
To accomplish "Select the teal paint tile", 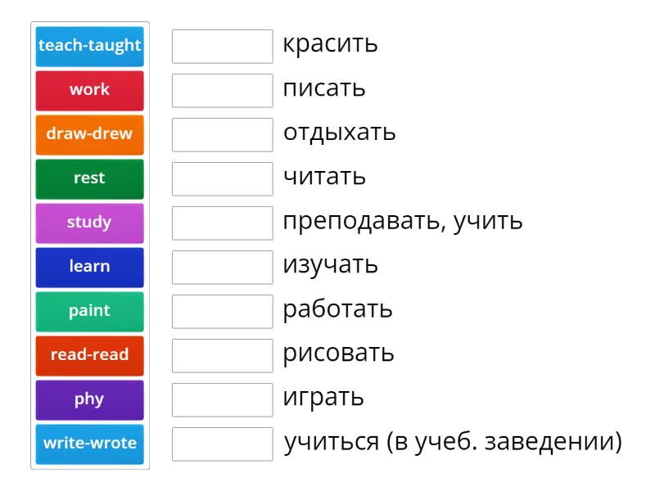I will pos(90,312).
